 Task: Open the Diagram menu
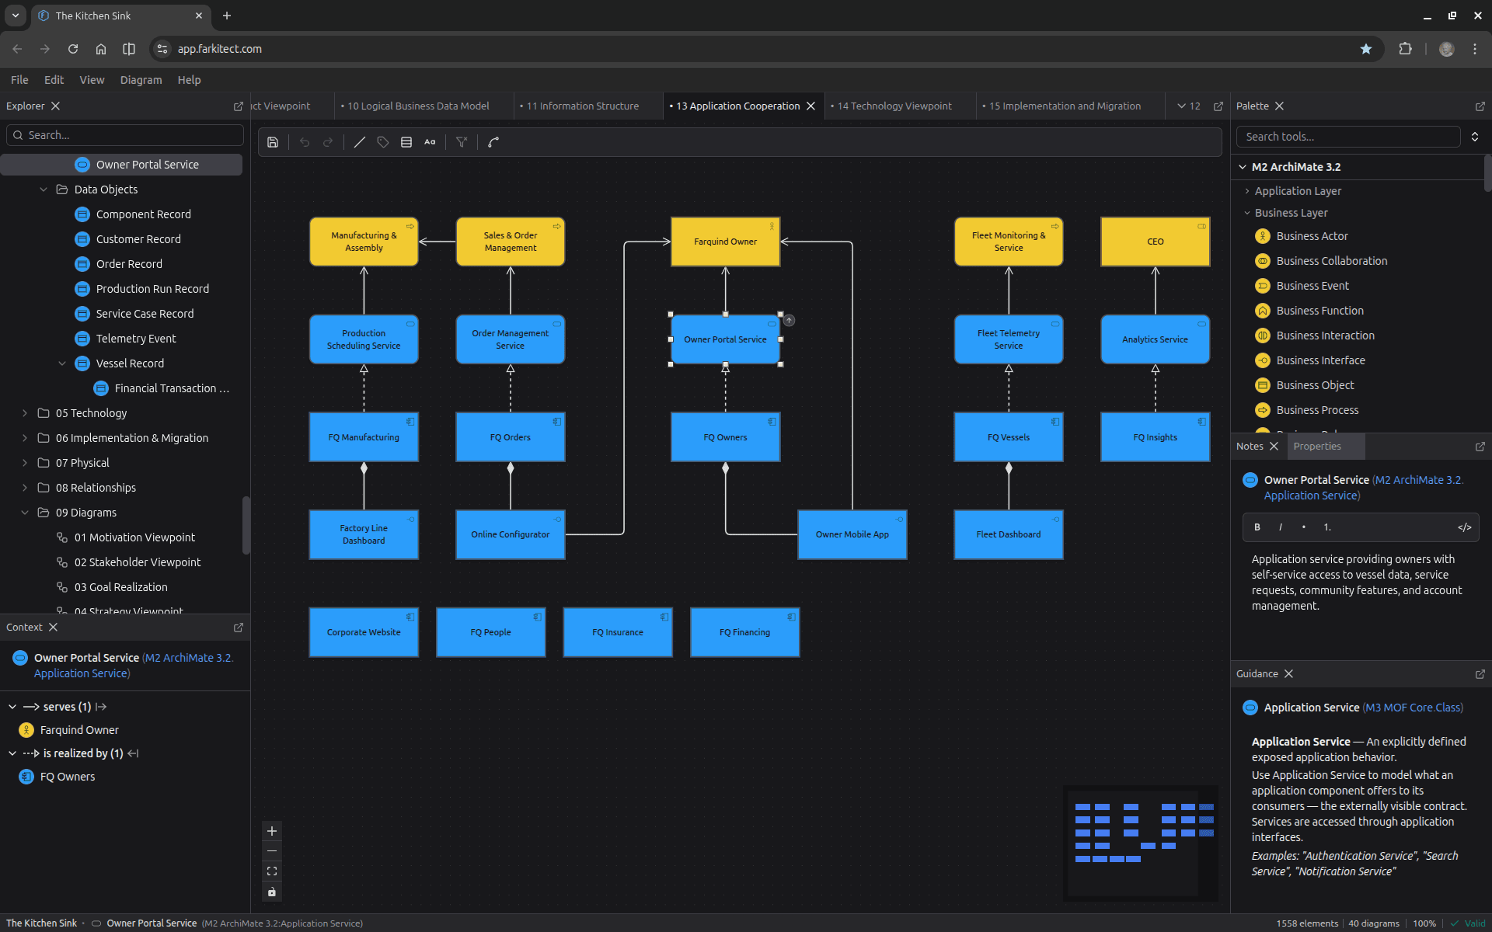(141, 80)
